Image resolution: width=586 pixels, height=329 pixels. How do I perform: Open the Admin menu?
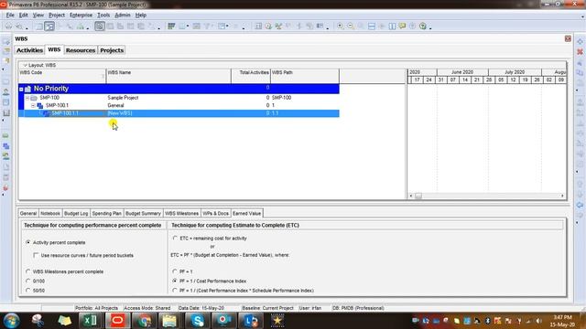click(x=122, y=16)
